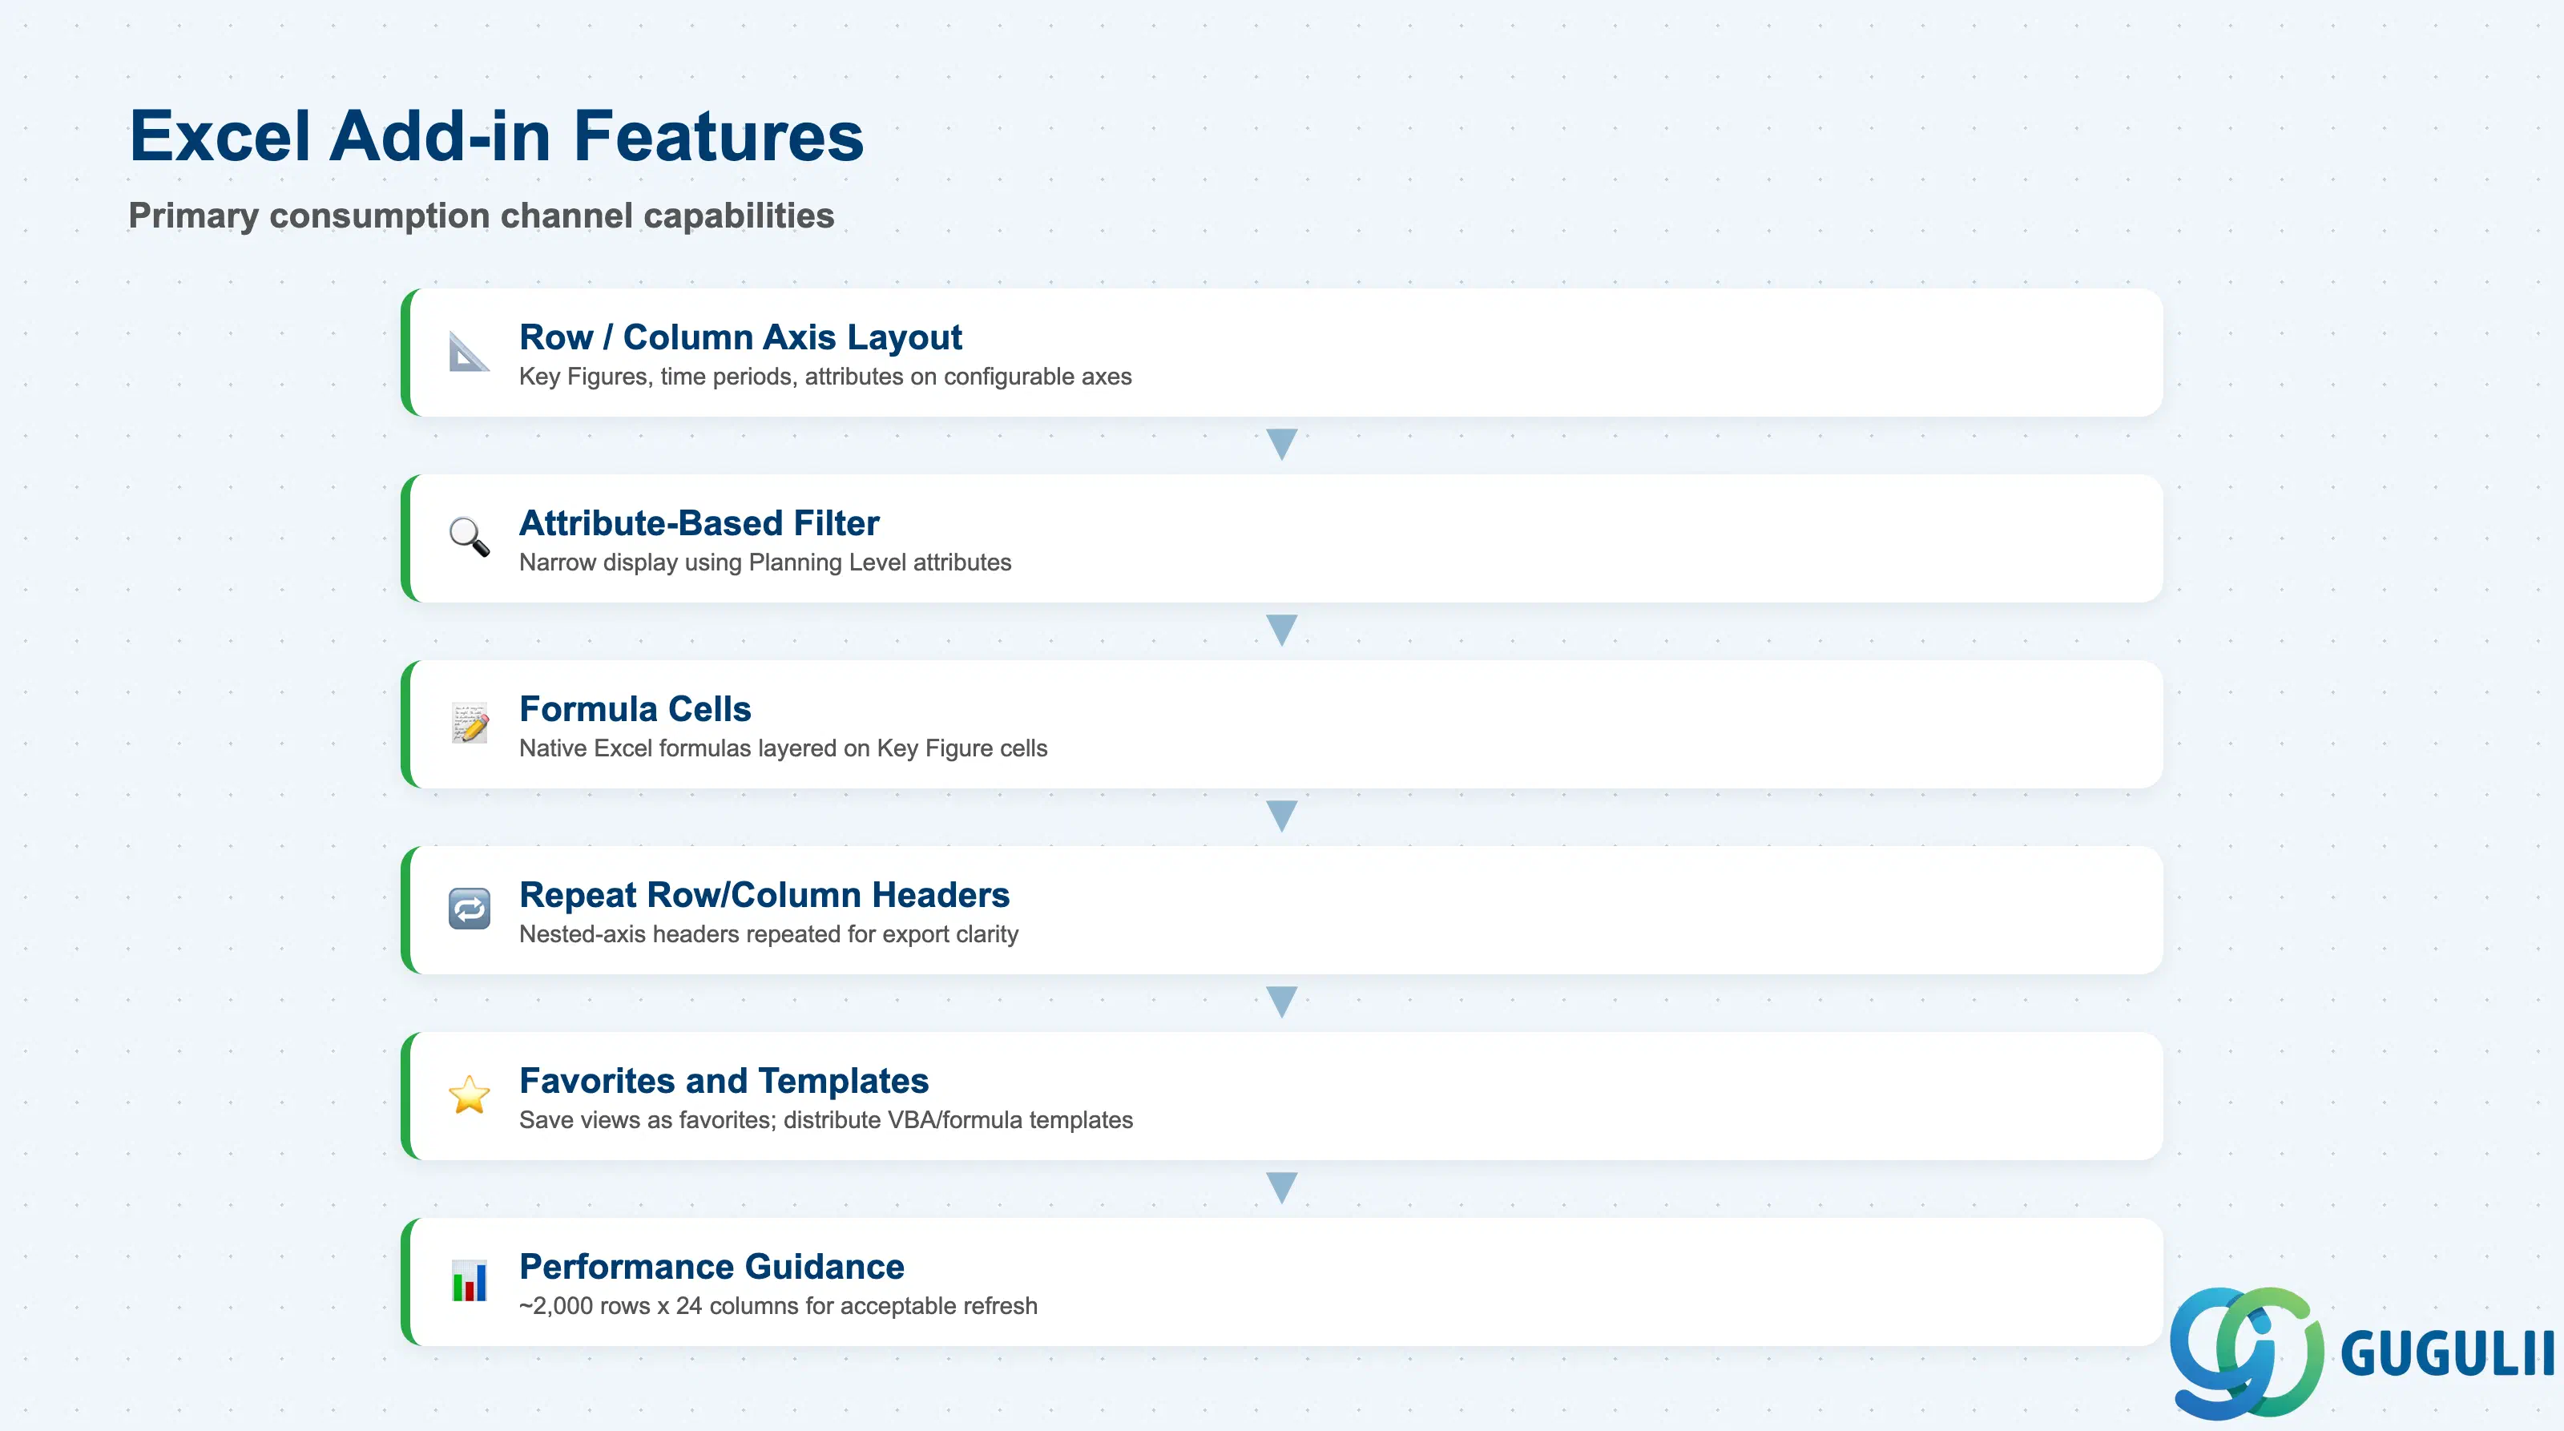Click the set-square ruler icon
Viewport: 2564px width, 1431px height.
tap(469, 353)
